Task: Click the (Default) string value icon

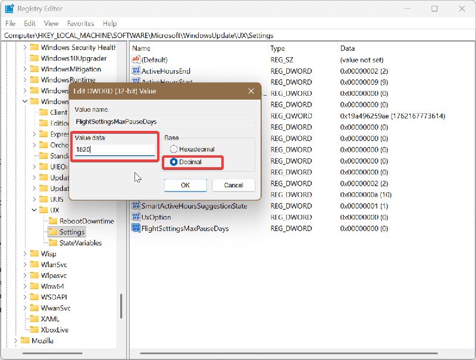Action: pos(136,60)
